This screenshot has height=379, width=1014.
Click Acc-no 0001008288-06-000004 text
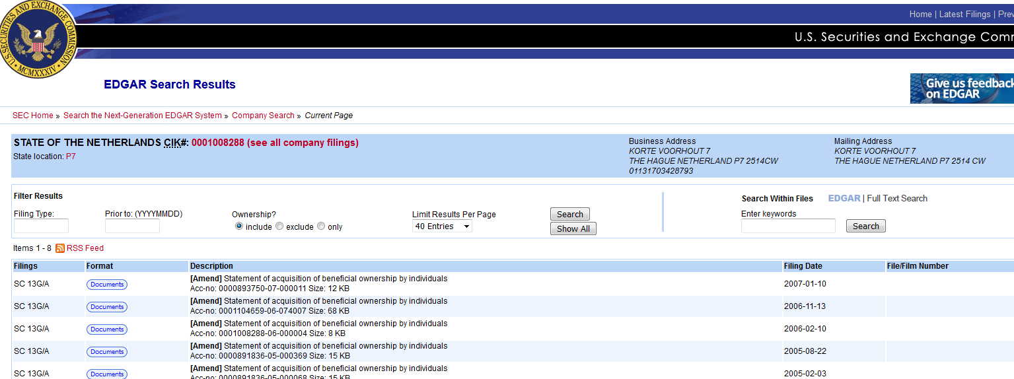pos(248,333)
